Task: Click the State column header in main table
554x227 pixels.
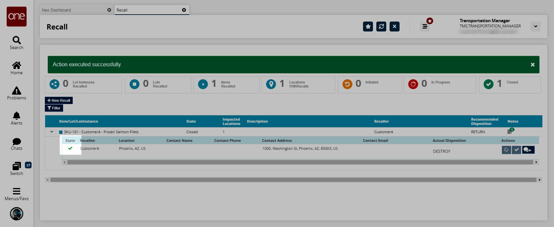Action: 191,121
